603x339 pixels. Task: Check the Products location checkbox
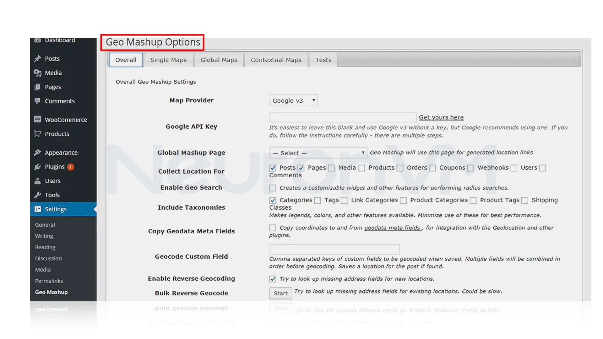pos(362,168)
